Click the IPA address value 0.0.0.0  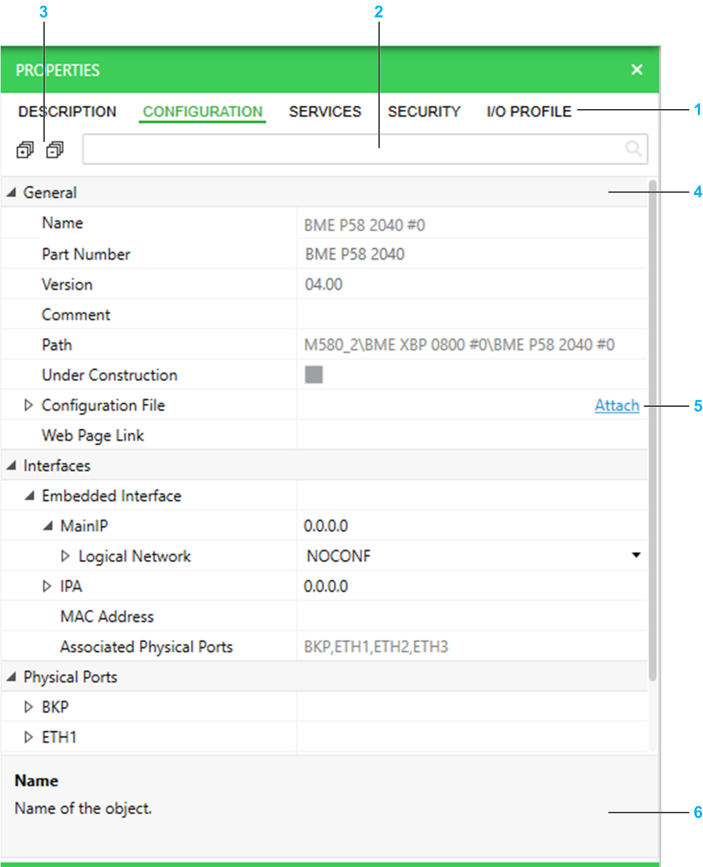tap(326, 586)
